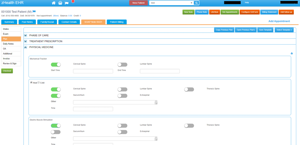Toggle Heat/Cold Cervical Spine switch
This screenshot has width=300, height=145.
(56, 90)
